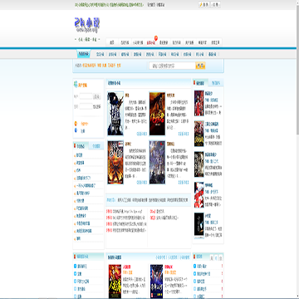Click the gray button beside the username field
Screen dimensions: 299x299
(x=96, y=96)
